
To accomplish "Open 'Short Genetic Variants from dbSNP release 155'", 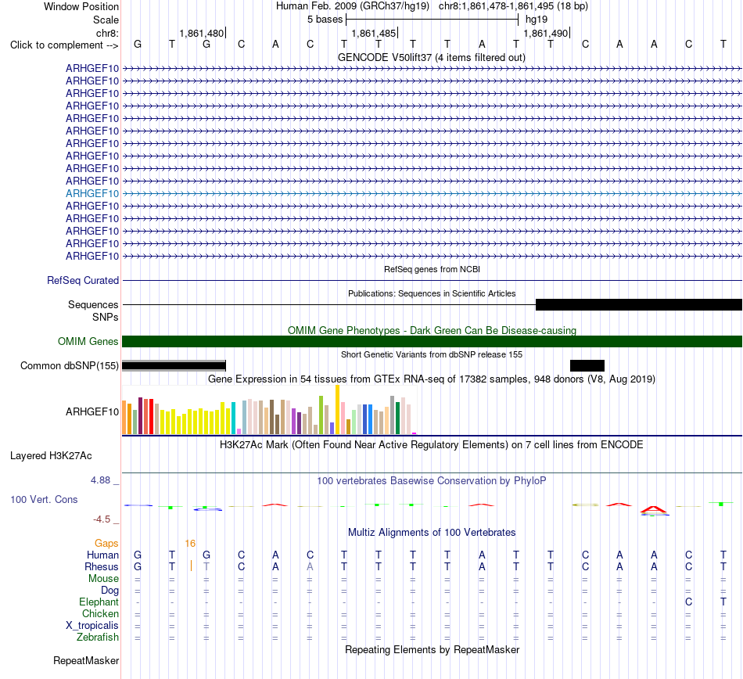I will pyautogui.click(x=432, y=354).
